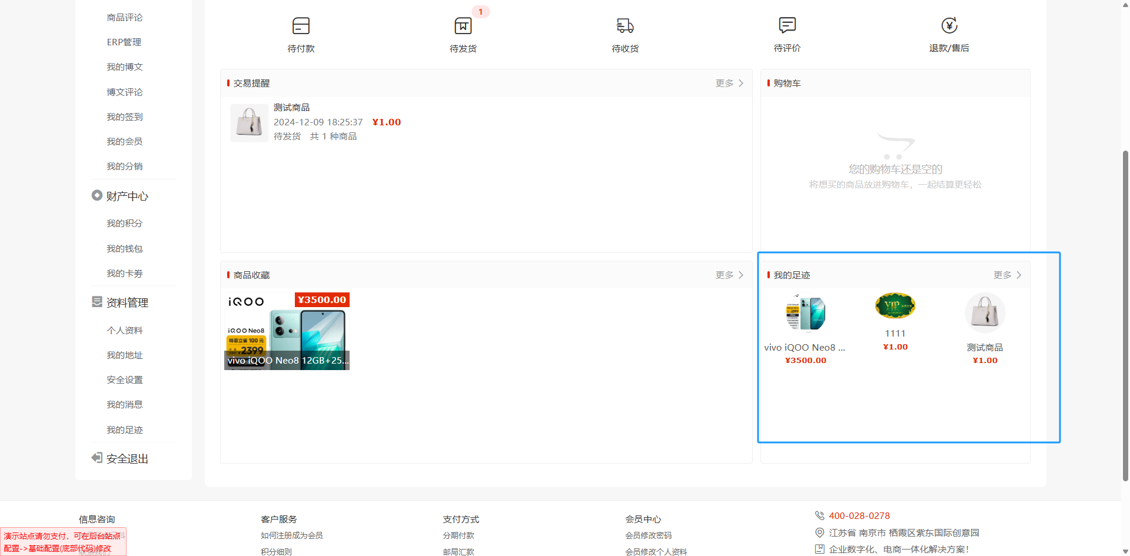Click the 财产中心 section icon
This screenshot has width=1130, height=556.
point(97,195)
